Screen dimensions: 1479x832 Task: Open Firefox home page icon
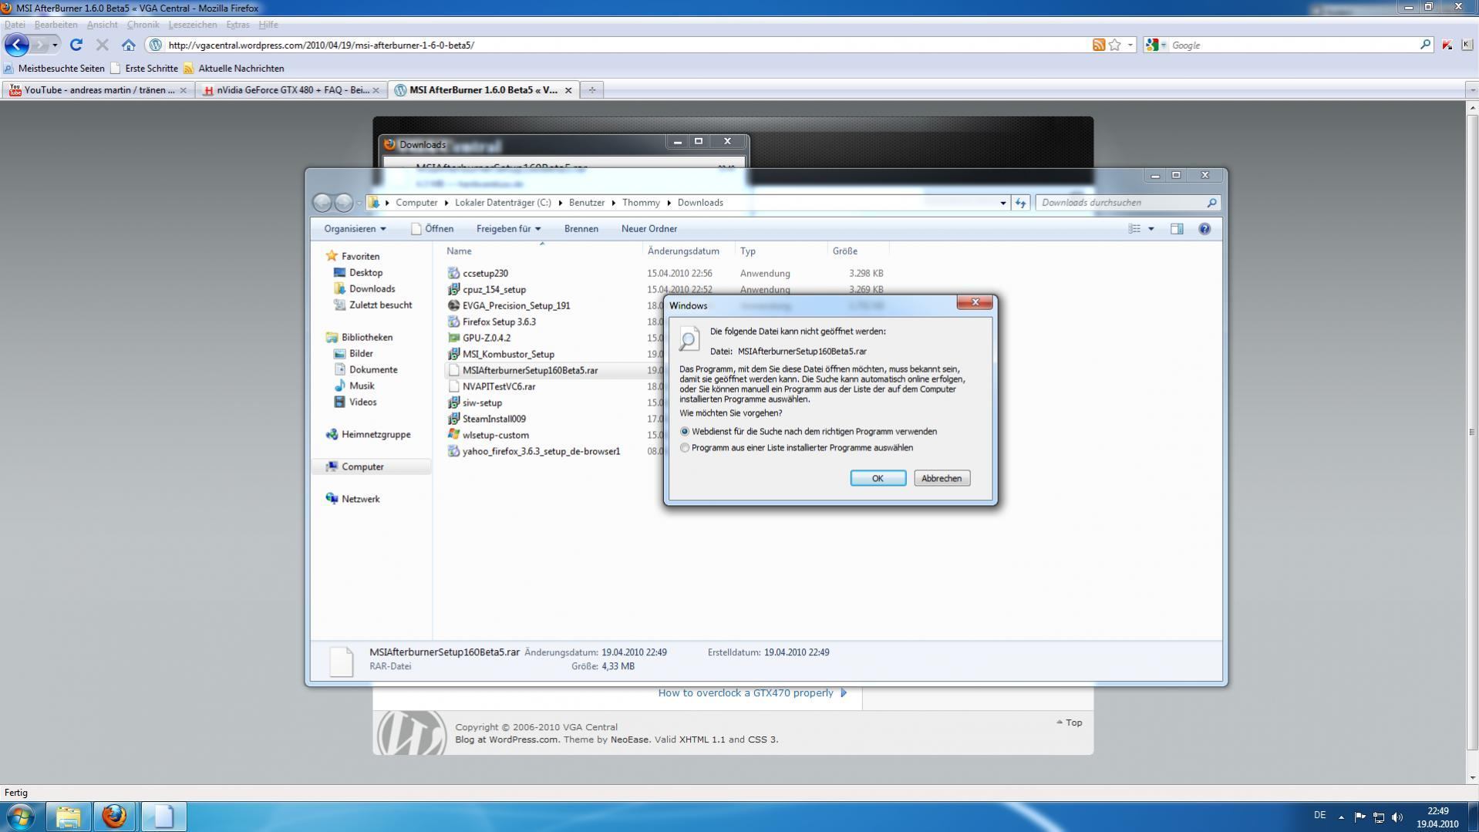tap(128, 45)
